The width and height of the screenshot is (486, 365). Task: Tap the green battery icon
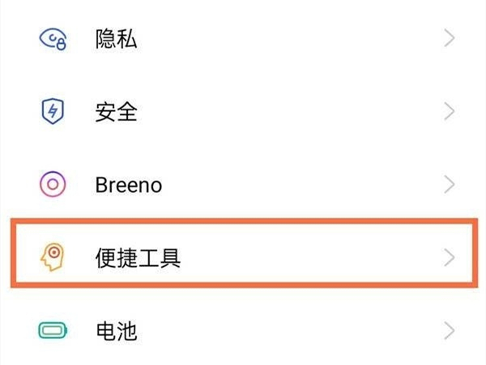pos(53,331)
